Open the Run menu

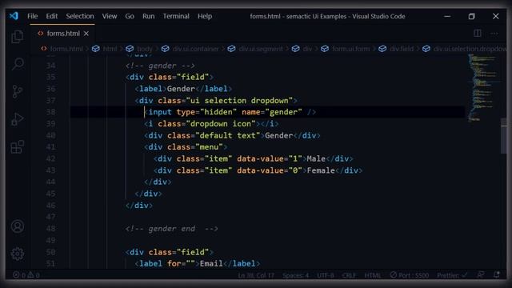(x=148, y=16)
